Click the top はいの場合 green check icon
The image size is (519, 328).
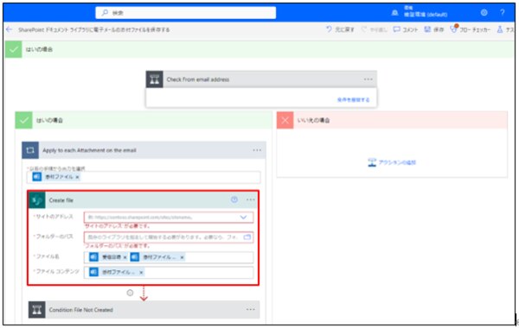[x=14, y=49]
